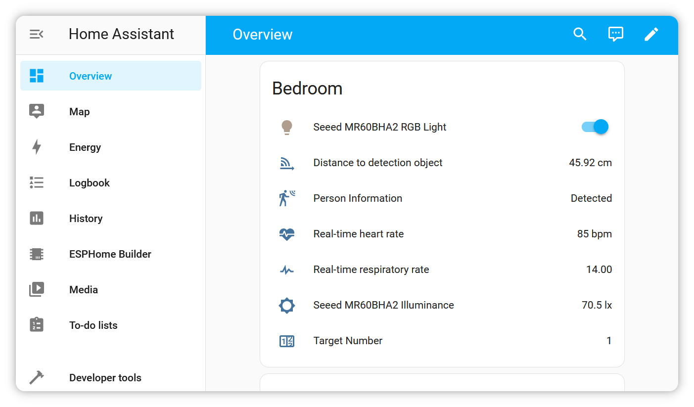Go to To-do lists
This screenshot has height=407, width=694.
click(111, 325)
